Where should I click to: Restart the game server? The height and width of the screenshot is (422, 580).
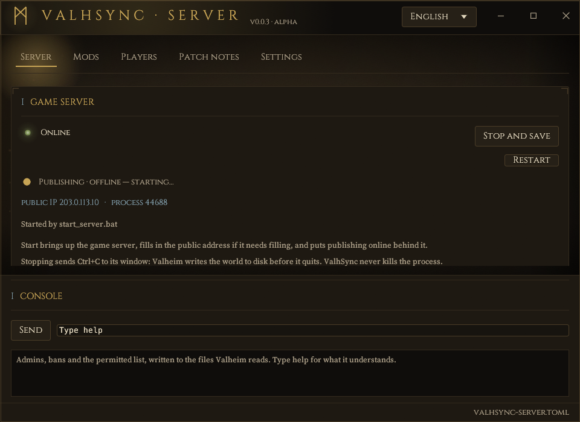point(531,160)
